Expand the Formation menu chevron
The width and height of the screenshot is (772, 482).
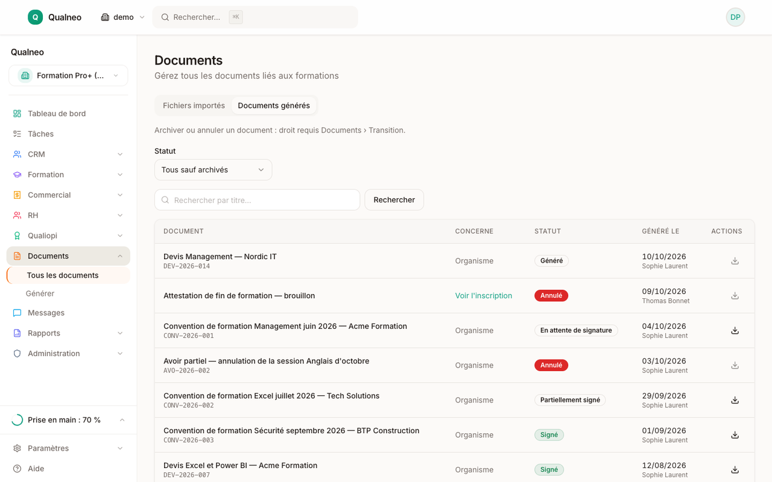(120, 175)
